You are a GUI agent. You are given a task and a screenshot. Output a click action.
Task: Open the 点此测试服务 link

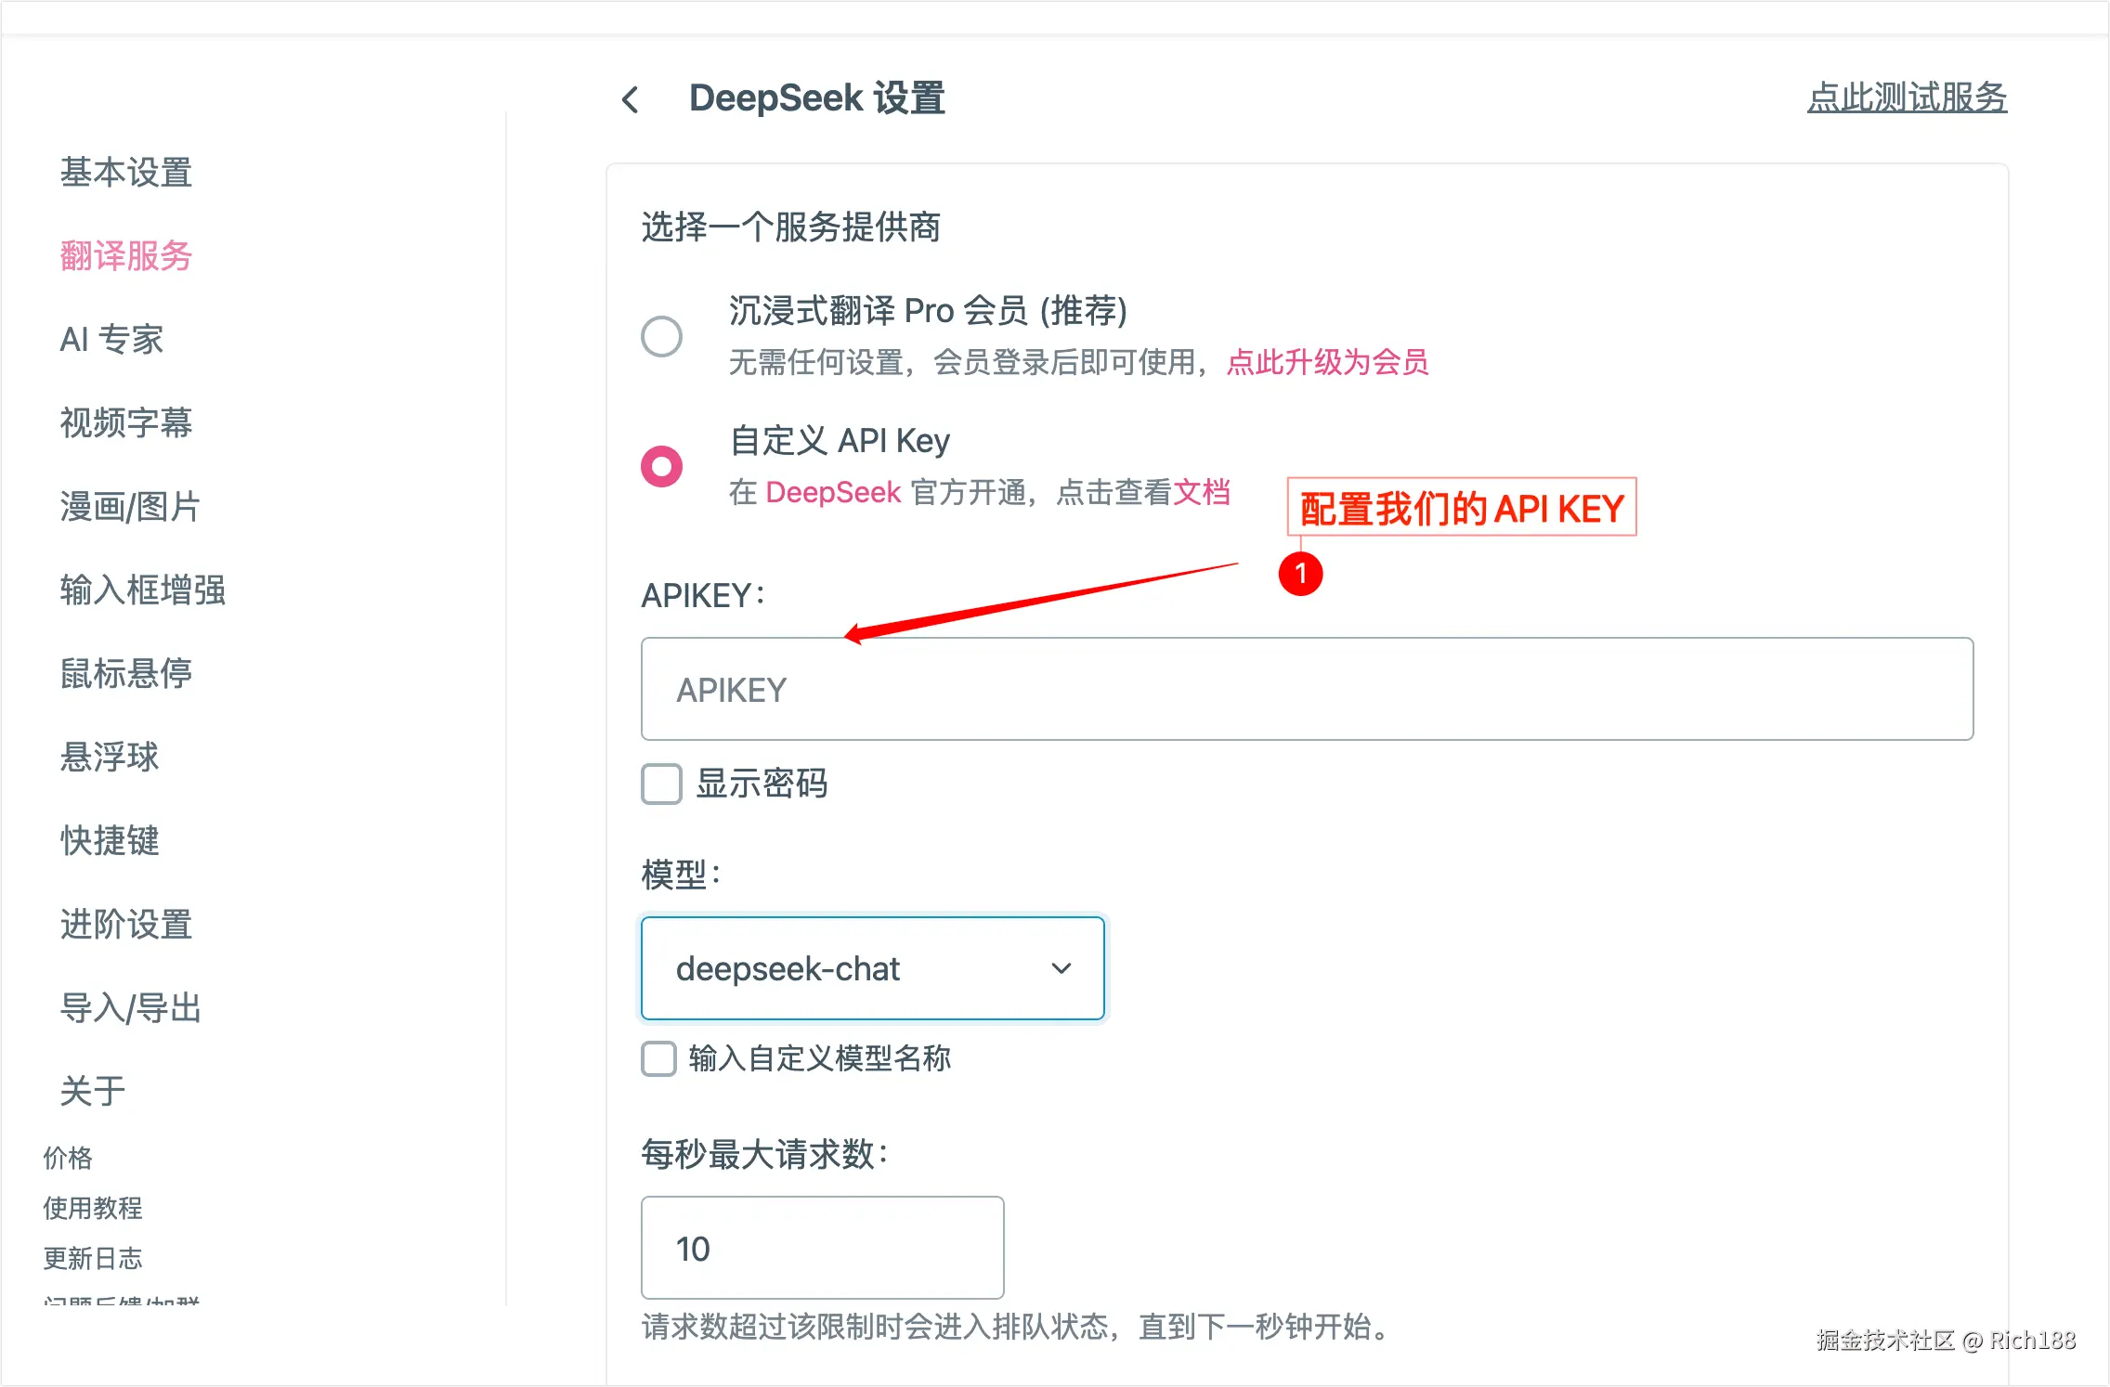(1908, 97)
